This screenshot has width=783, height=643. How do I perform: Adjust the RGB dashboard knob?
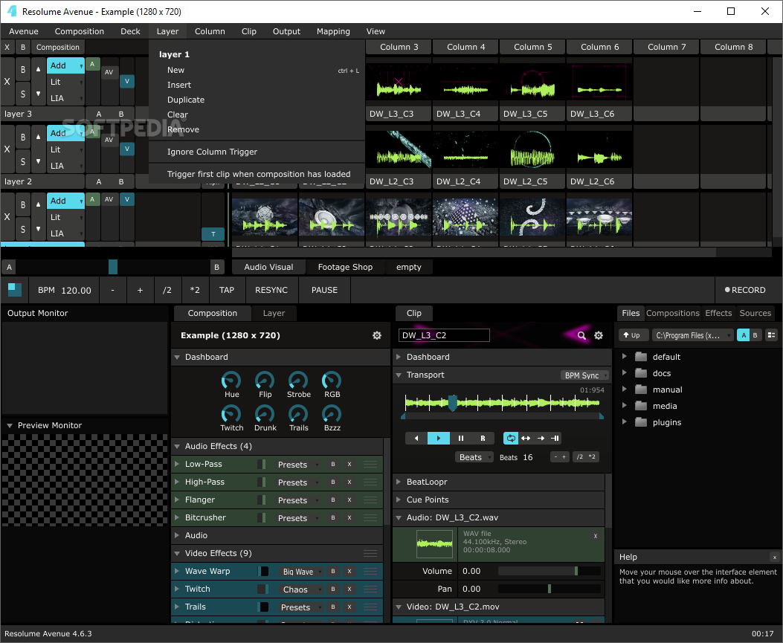[x=332, y=381]
